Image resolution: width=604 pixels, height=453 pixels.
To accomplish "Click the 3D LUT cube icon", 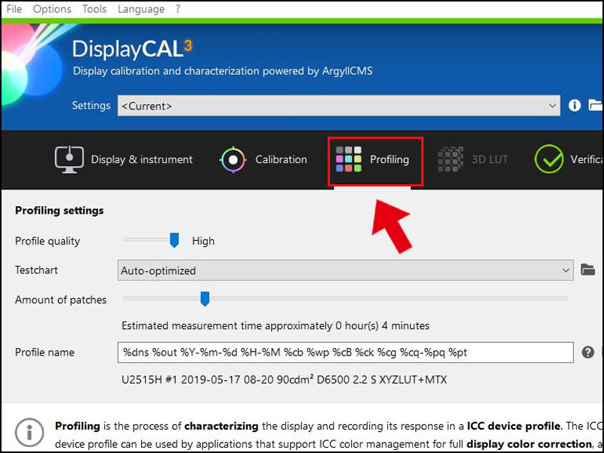I will coord(450,159).
